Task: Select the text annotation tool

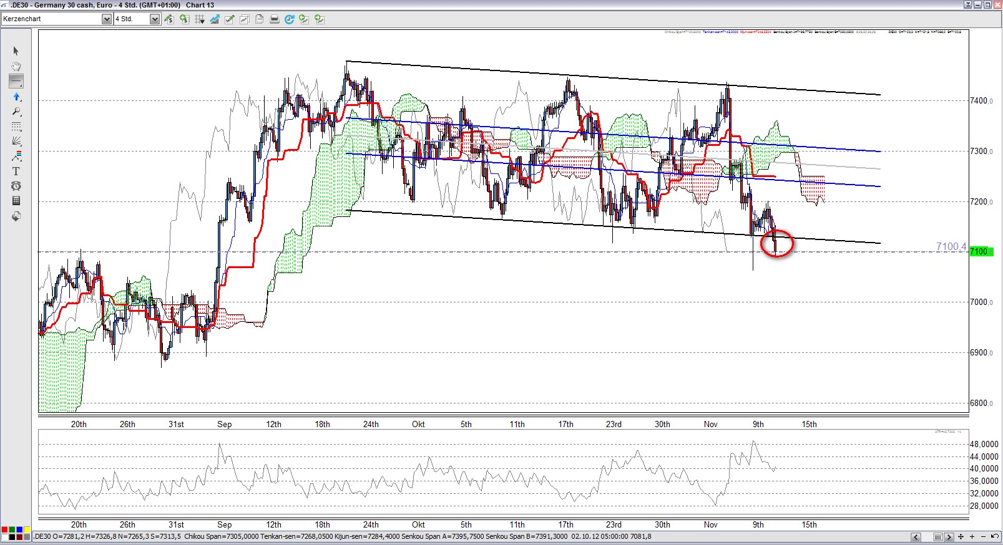Action: 16,171
